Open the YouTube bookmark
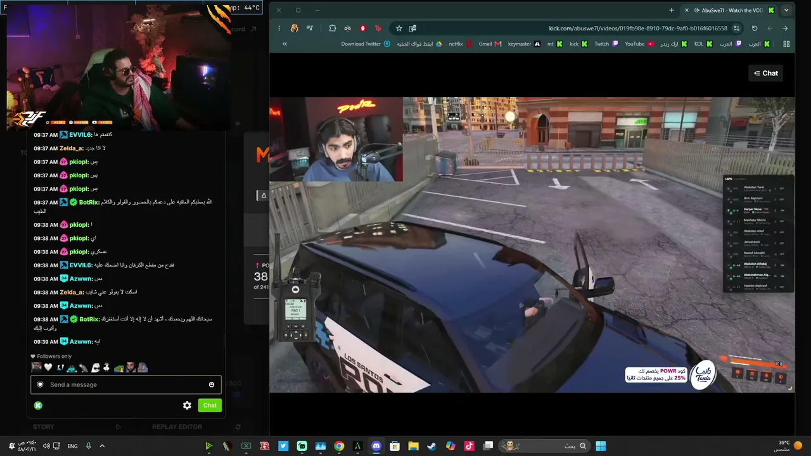This screenshot has width=811, height=456. 639,44
